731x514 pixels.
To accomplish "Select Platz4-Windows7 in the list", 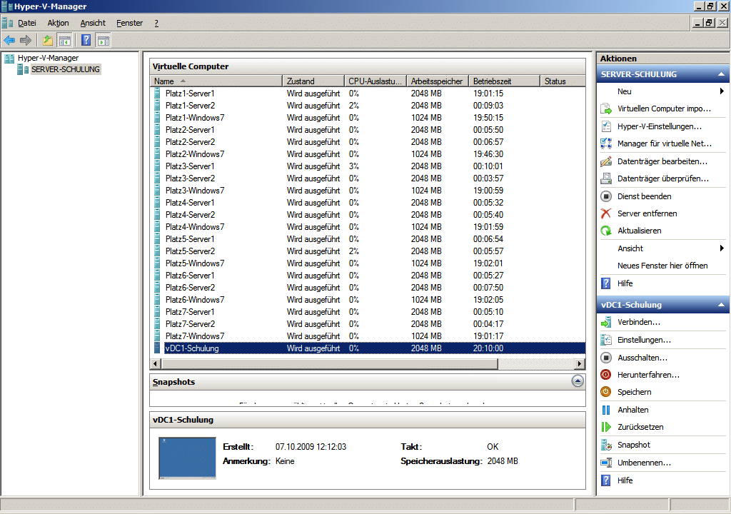I will (x=368, y=227).
